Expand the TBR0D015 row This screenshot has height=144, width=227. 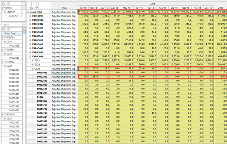[x=31, y=28]
